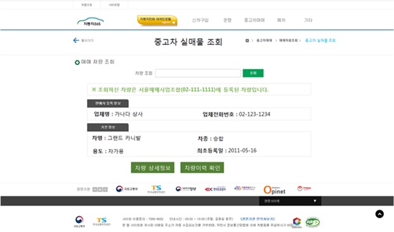Click the 차량이력 확인 button

(x=202, y=167)
